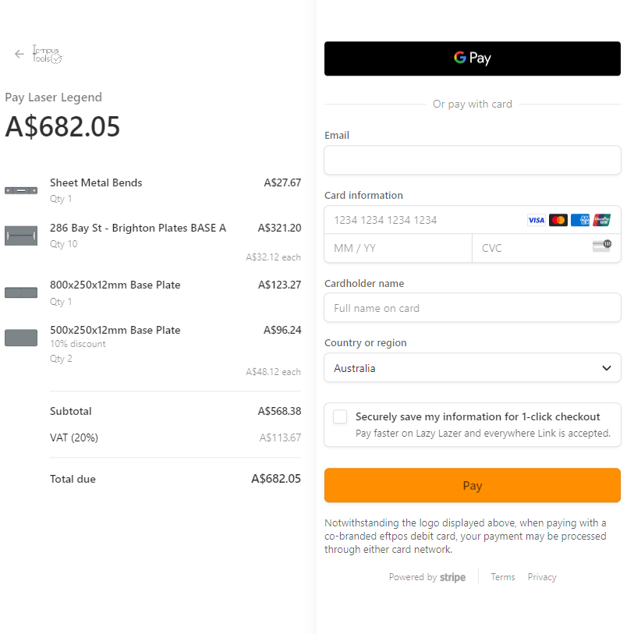This screenshot has height=634, width=634.
Task: Select the 286 Bay St item name
Action: pyautogui.click(x=138, y=228)
